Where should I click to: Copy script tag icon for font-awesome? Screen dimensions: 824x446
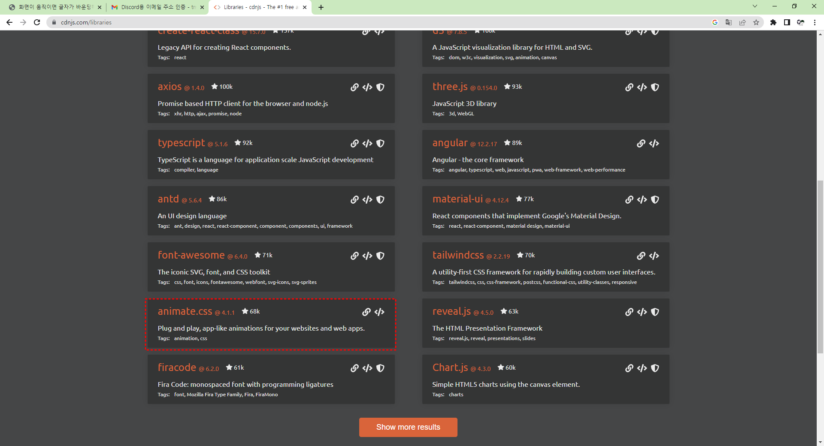click(367, 256)
